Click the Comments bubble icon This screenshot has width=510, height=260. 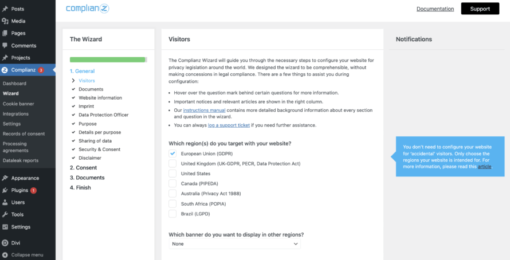[5, 46]
